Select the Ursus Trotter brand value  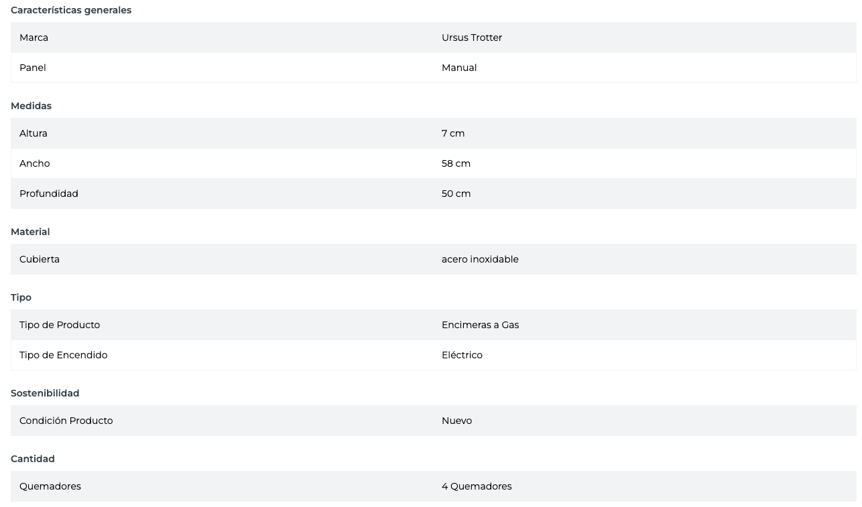472,38
